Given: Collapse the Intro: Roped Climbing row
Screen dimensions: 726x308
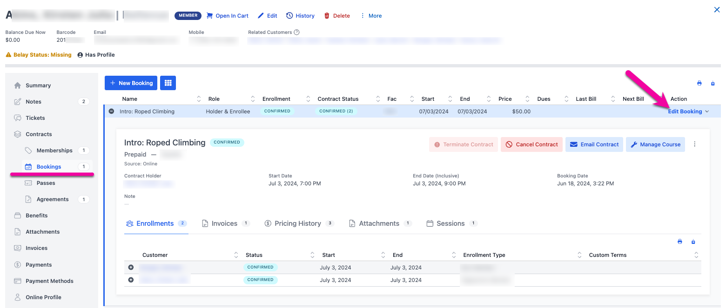Looking at the screenshot, I should click(x=112, y=111).
